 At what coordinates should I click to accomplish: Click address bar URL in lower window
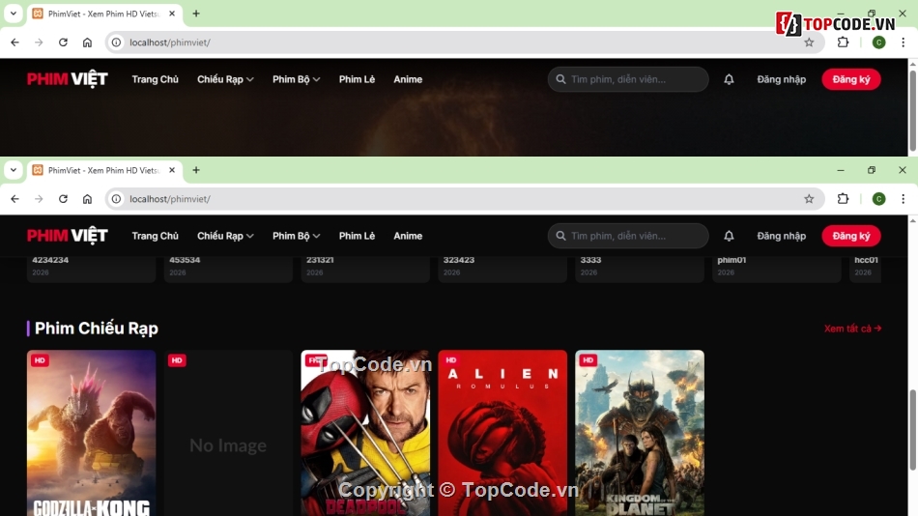(170, 199)
